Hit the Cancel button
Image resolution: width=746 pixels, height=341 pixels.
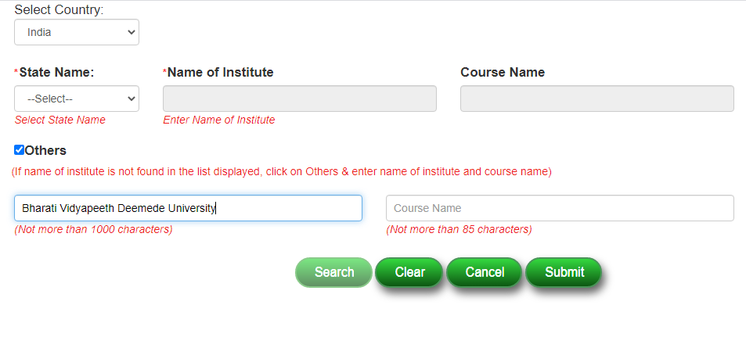click(485, 272)
